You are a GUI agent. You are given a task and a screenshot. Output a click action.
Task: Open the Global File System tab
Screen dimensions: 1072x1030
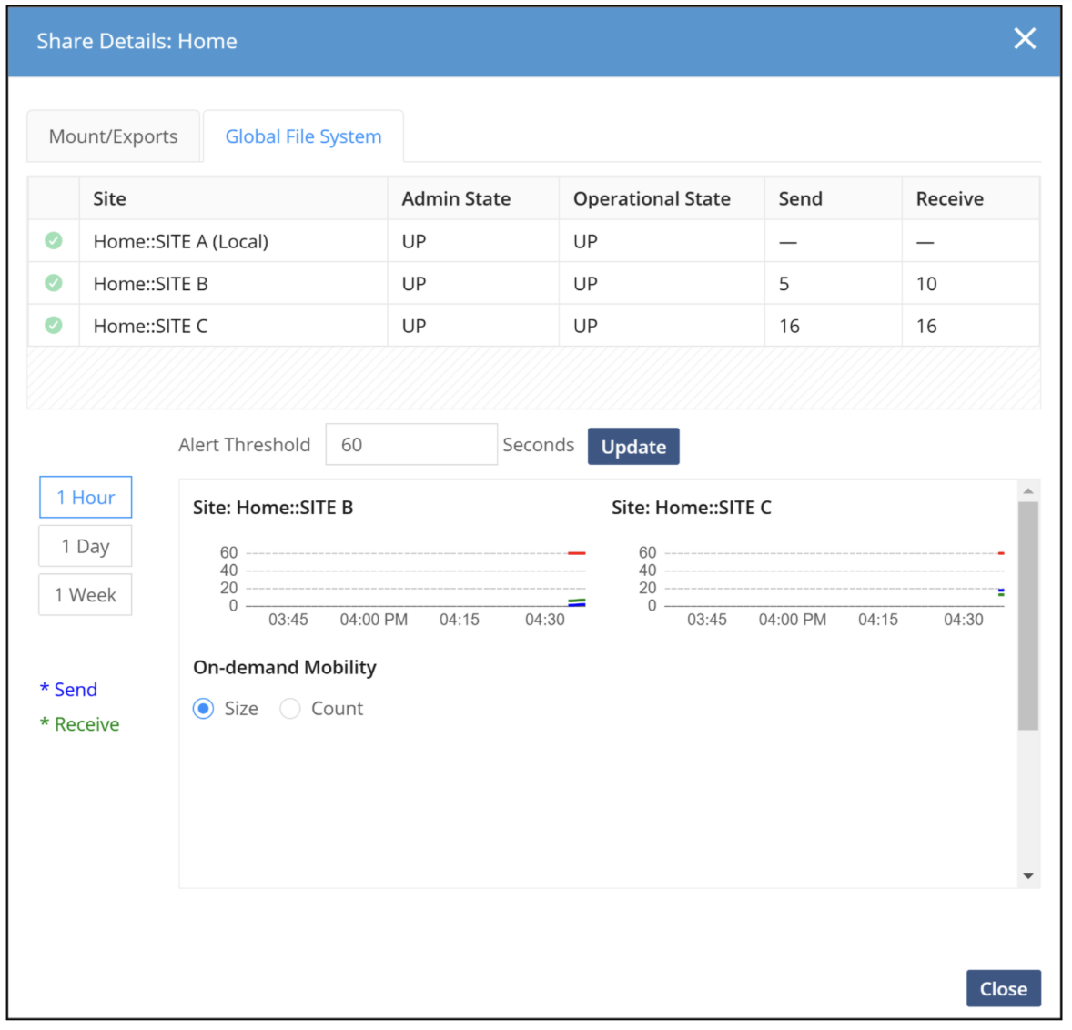[304, 136]
